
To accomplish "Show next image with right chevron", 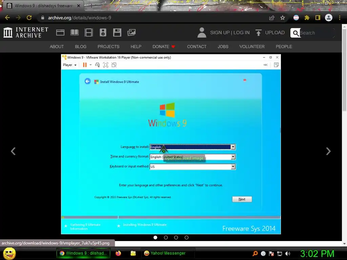I will pos(328,151).
